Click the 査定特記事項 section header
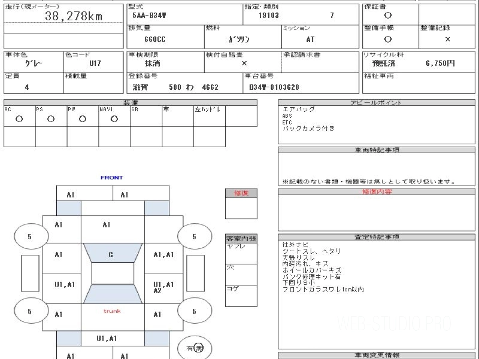479x359 pixels. (377, 237)
